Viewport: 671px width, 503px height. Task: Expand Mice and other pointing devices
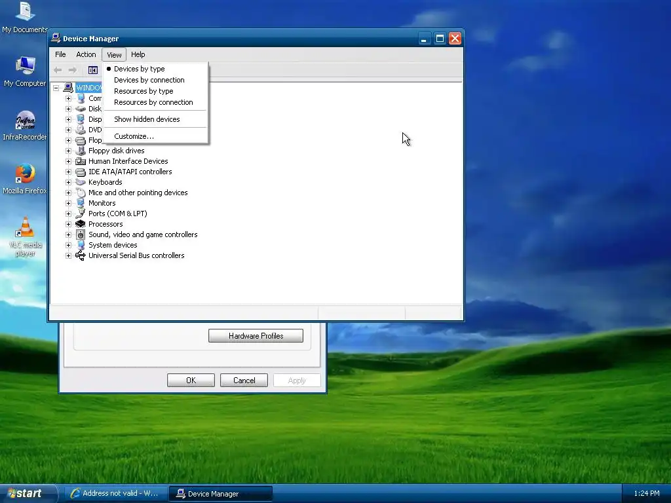68,193
